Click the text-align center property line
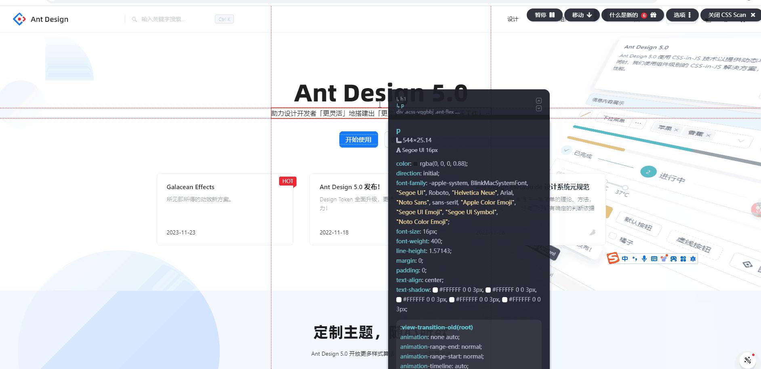The height and width of the screenshot is (369, 761). [x=420, y=280]
